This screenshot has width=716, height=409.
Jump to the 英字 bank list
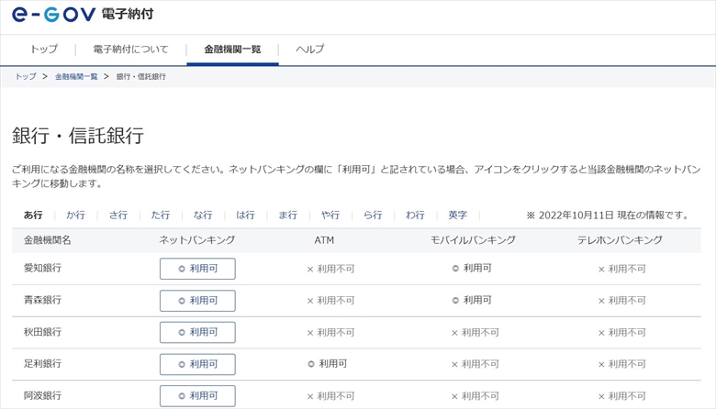coord(457,215)
